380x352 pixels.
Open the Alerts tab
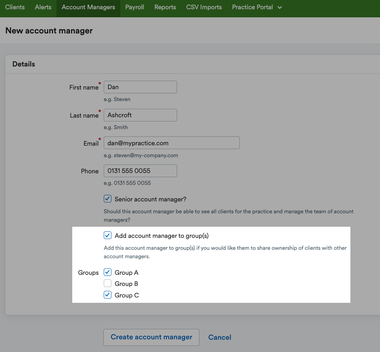pos(43,7)
